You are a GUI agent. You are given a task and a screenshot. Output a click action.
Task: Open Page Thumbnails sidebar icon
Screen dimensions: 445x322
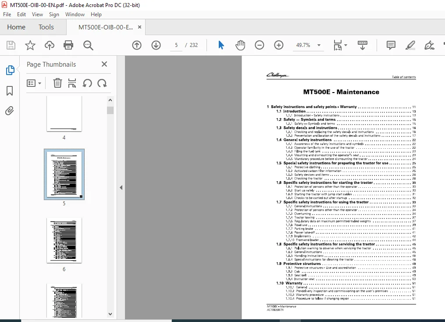click(10, 70)
